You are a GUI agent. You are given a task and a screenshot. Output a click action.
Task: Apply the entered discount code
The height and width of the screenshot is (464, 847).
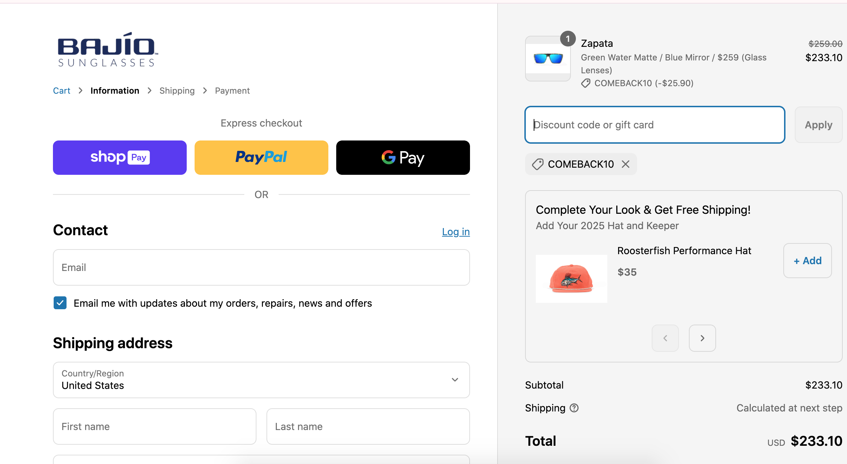pyautogui.click(x=818, y=125)
